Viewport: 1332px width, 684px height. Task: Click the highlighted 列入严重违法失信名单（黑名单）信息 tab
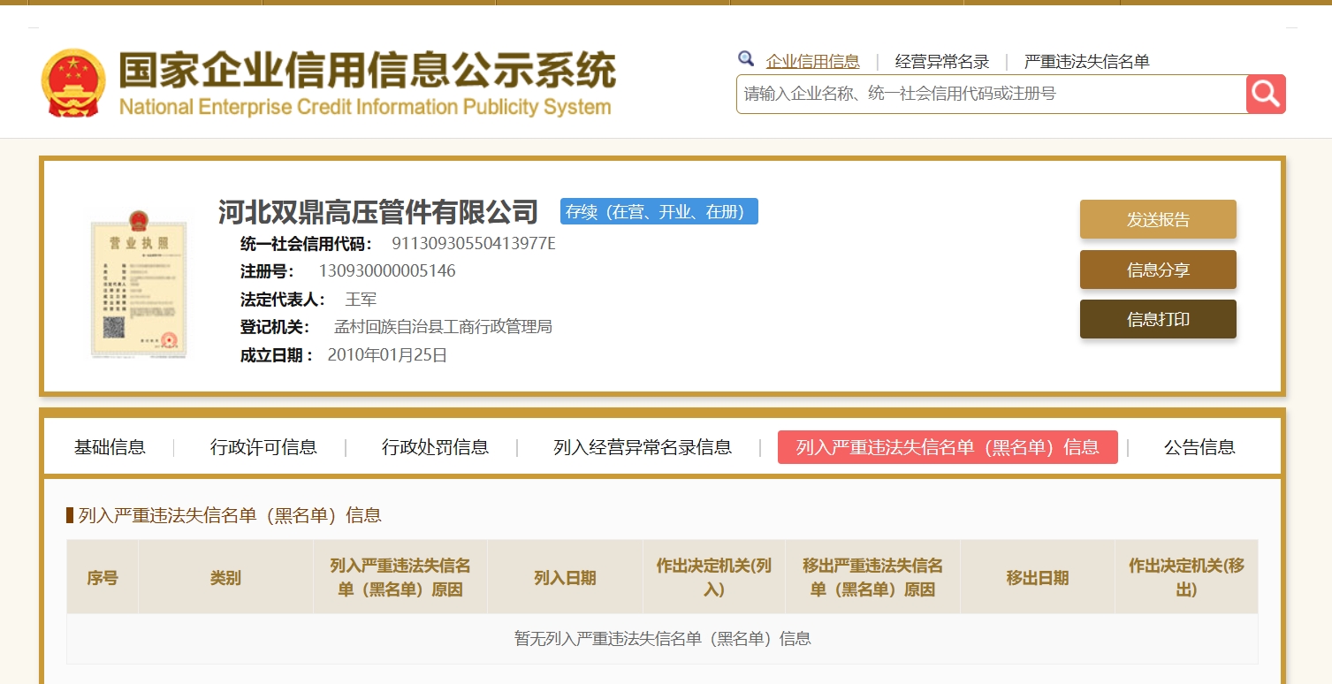point(947,447)
